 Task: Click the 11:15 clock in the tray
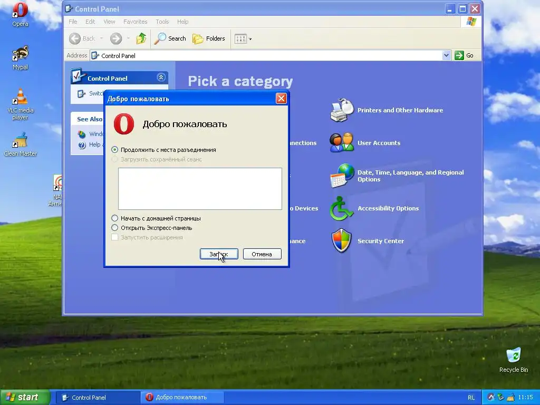pyautogui.click(x=525, y=397)
